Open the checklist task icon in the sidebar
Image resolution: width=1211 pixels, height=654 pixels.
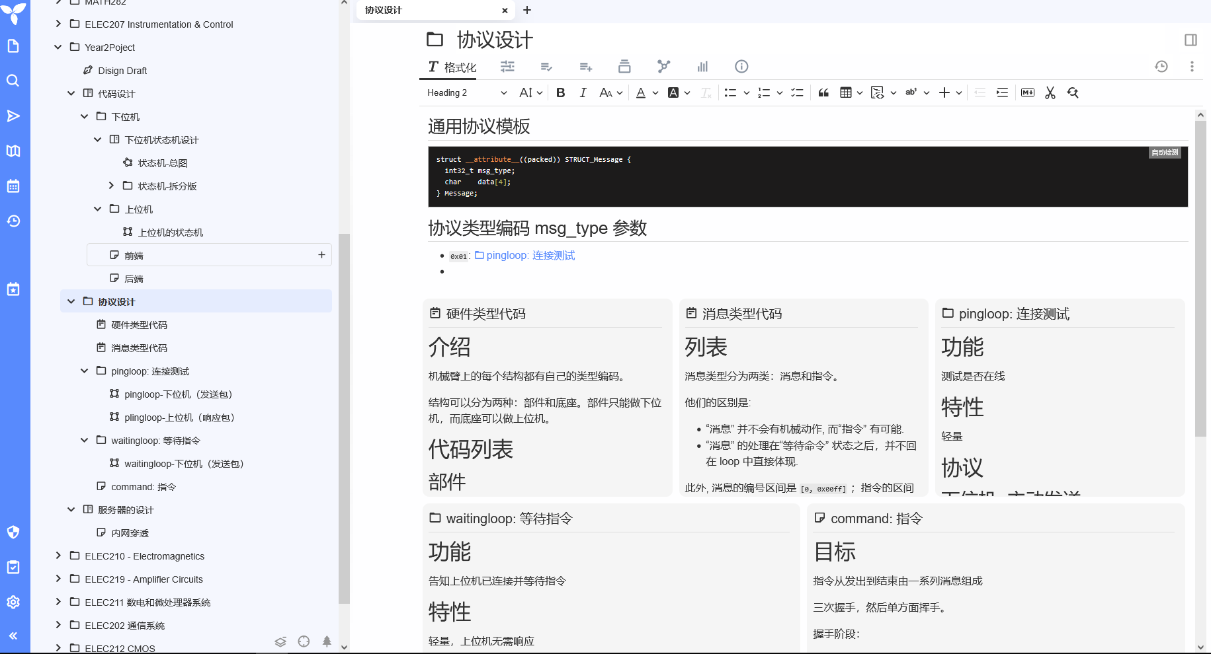pos(13,567)
